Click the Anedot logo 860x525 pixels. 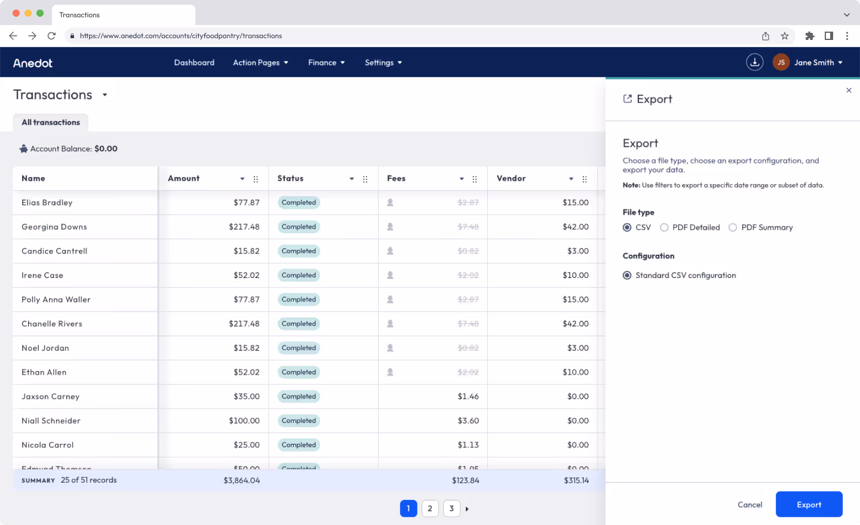tap(33, 62)
